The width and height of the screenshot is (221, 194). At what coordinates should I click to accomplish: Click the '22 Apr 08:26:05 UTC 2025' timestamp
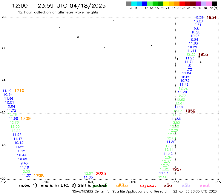point(195,192)
